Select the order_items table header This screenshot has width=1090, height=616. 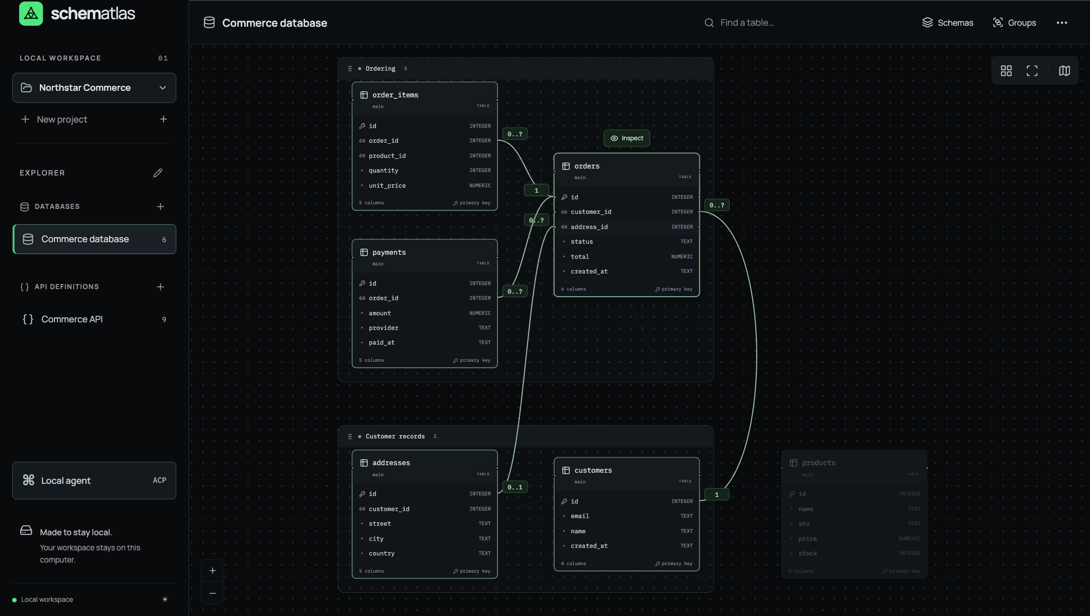click(x=425, y=99)
